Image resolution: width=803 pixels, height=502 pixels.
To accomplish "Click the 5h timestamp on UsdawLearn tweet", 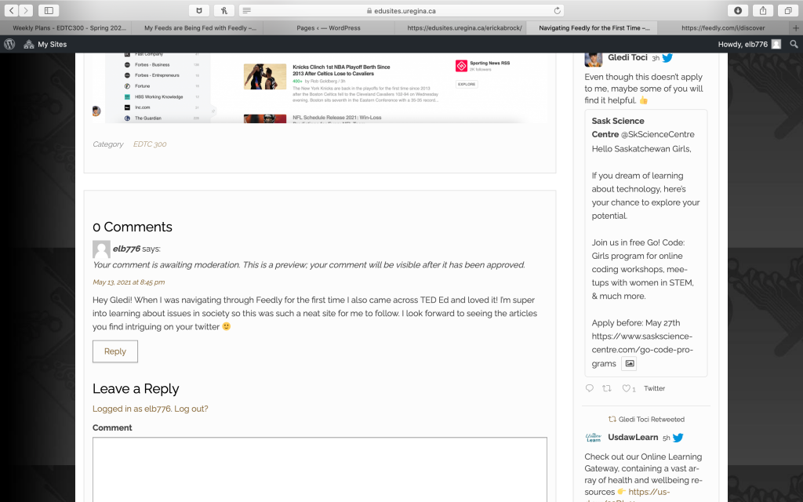I will (x=667, y=438).
